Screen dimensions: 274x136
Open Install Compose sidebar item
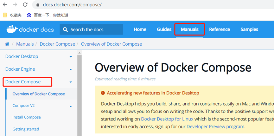click(x=27, y=117)
